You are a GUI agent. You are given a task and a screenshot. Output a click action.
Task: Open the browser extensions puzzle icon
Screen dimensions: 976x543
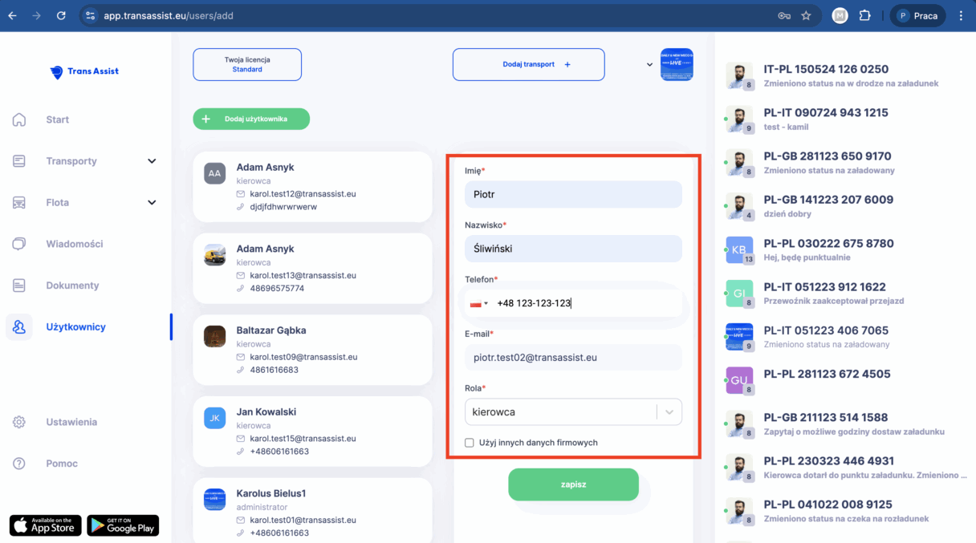click(864, 16)
